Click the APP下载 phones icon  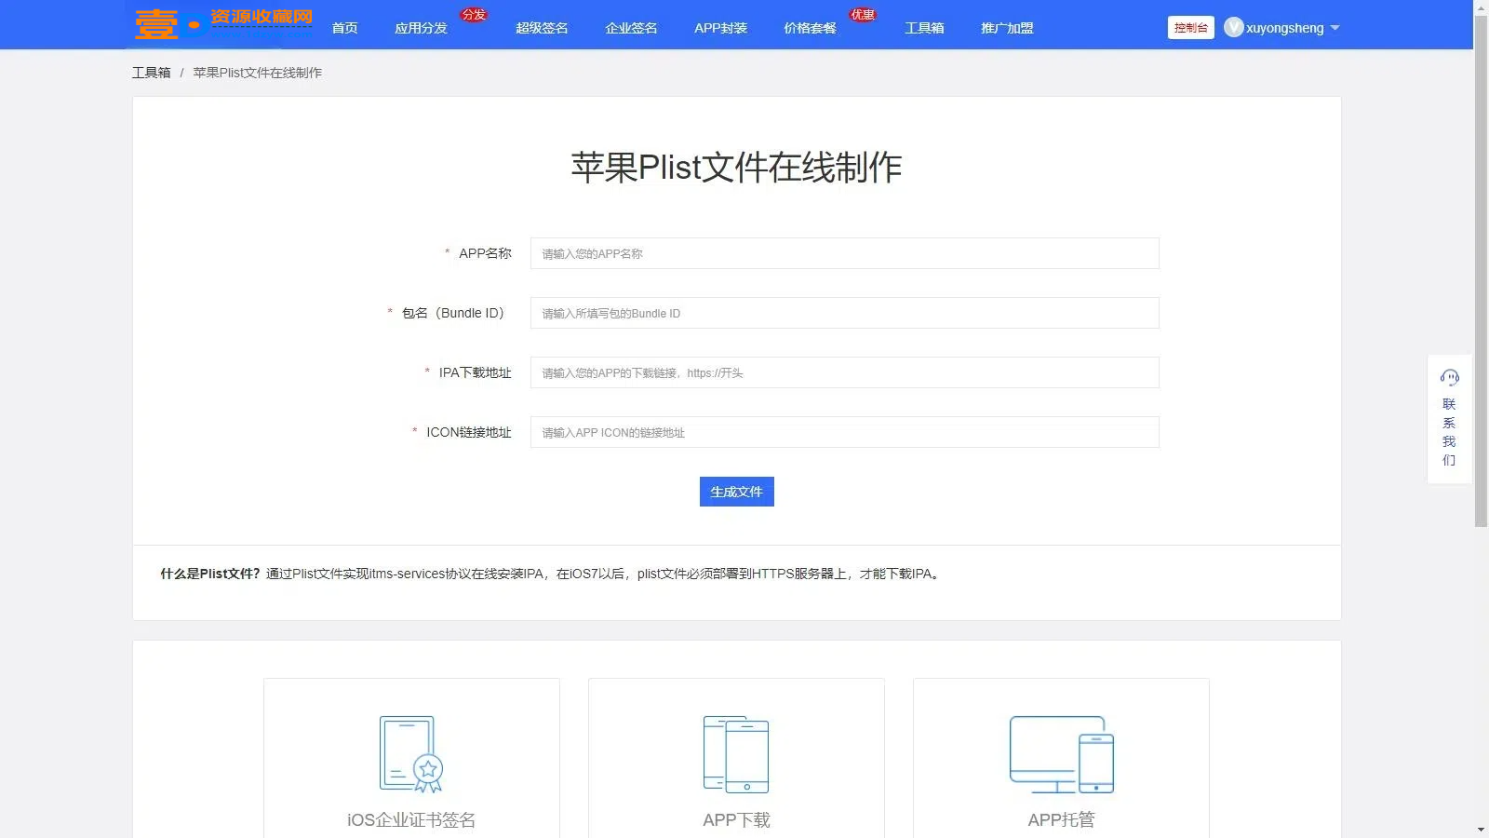point(736,754)
